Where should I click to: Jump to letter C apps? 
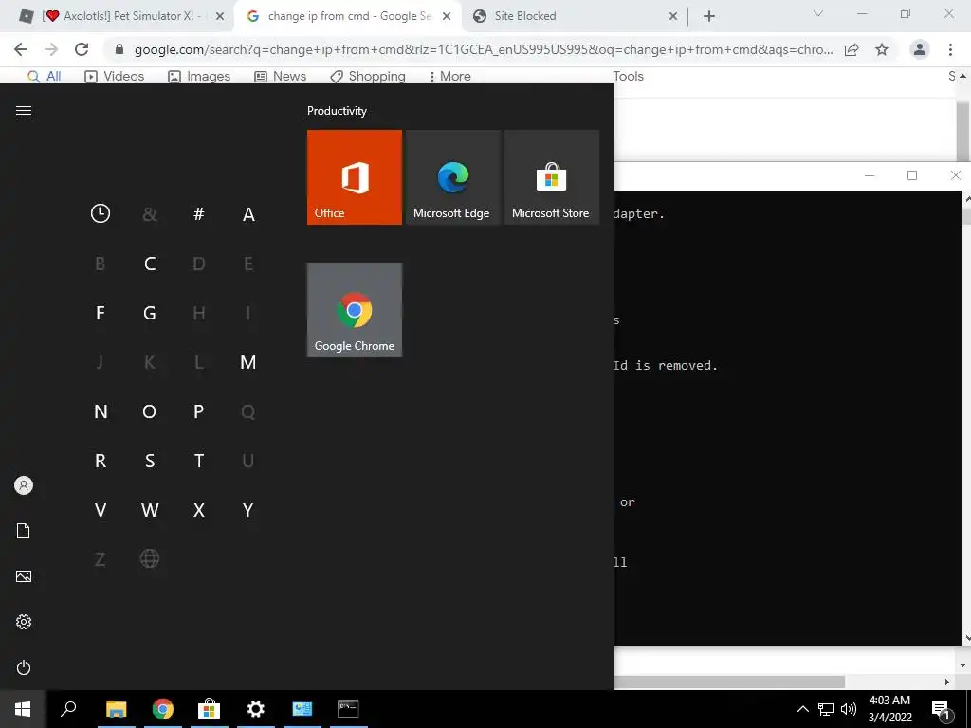click(x=150, y=264)
